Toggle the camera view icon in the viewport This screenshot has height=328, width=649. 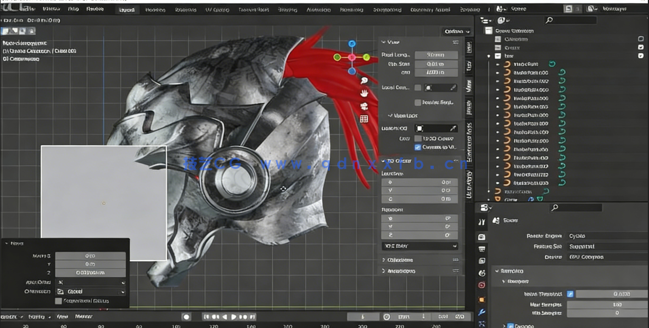pyautogui.click(x=363, y=106)
